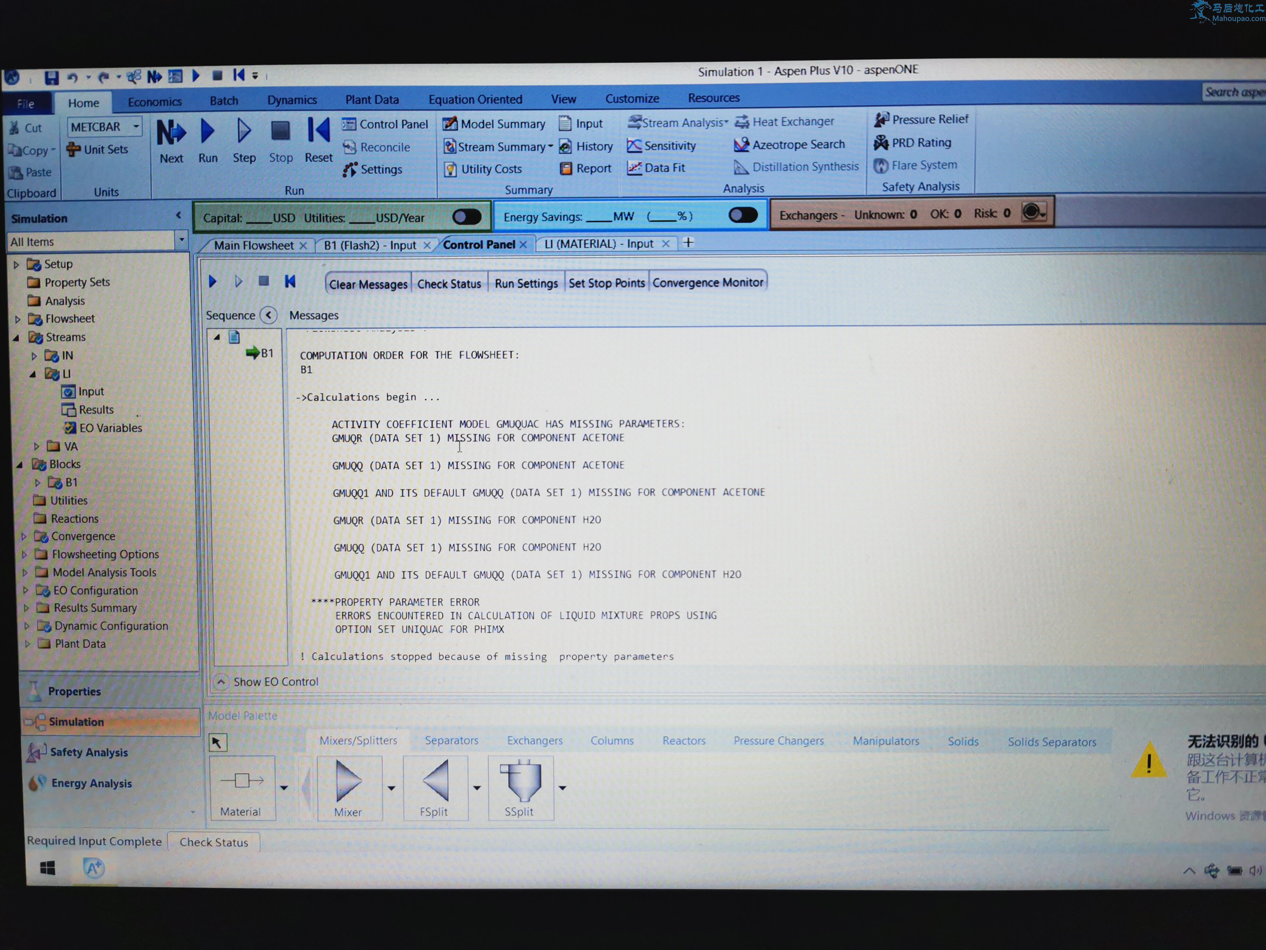Viewport: 1266px width, 950px height.
Task: Click Step icon in Run group
Action: click(244, 132)
